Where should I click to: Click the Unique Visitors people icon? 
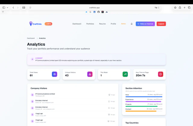(x=90, y=74)
